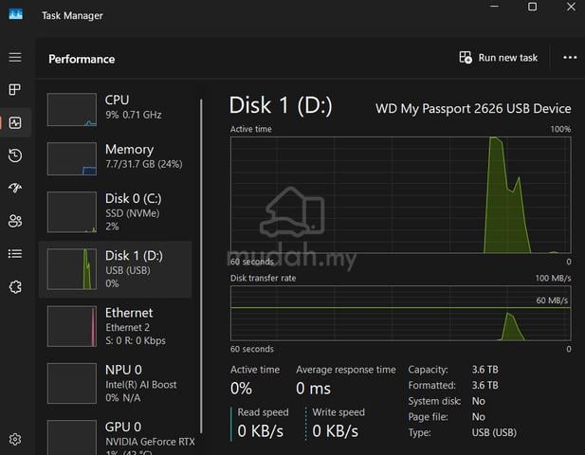Open Task Manager settings gear
Screen dimensions: 585x455
(x=15, y=439)
